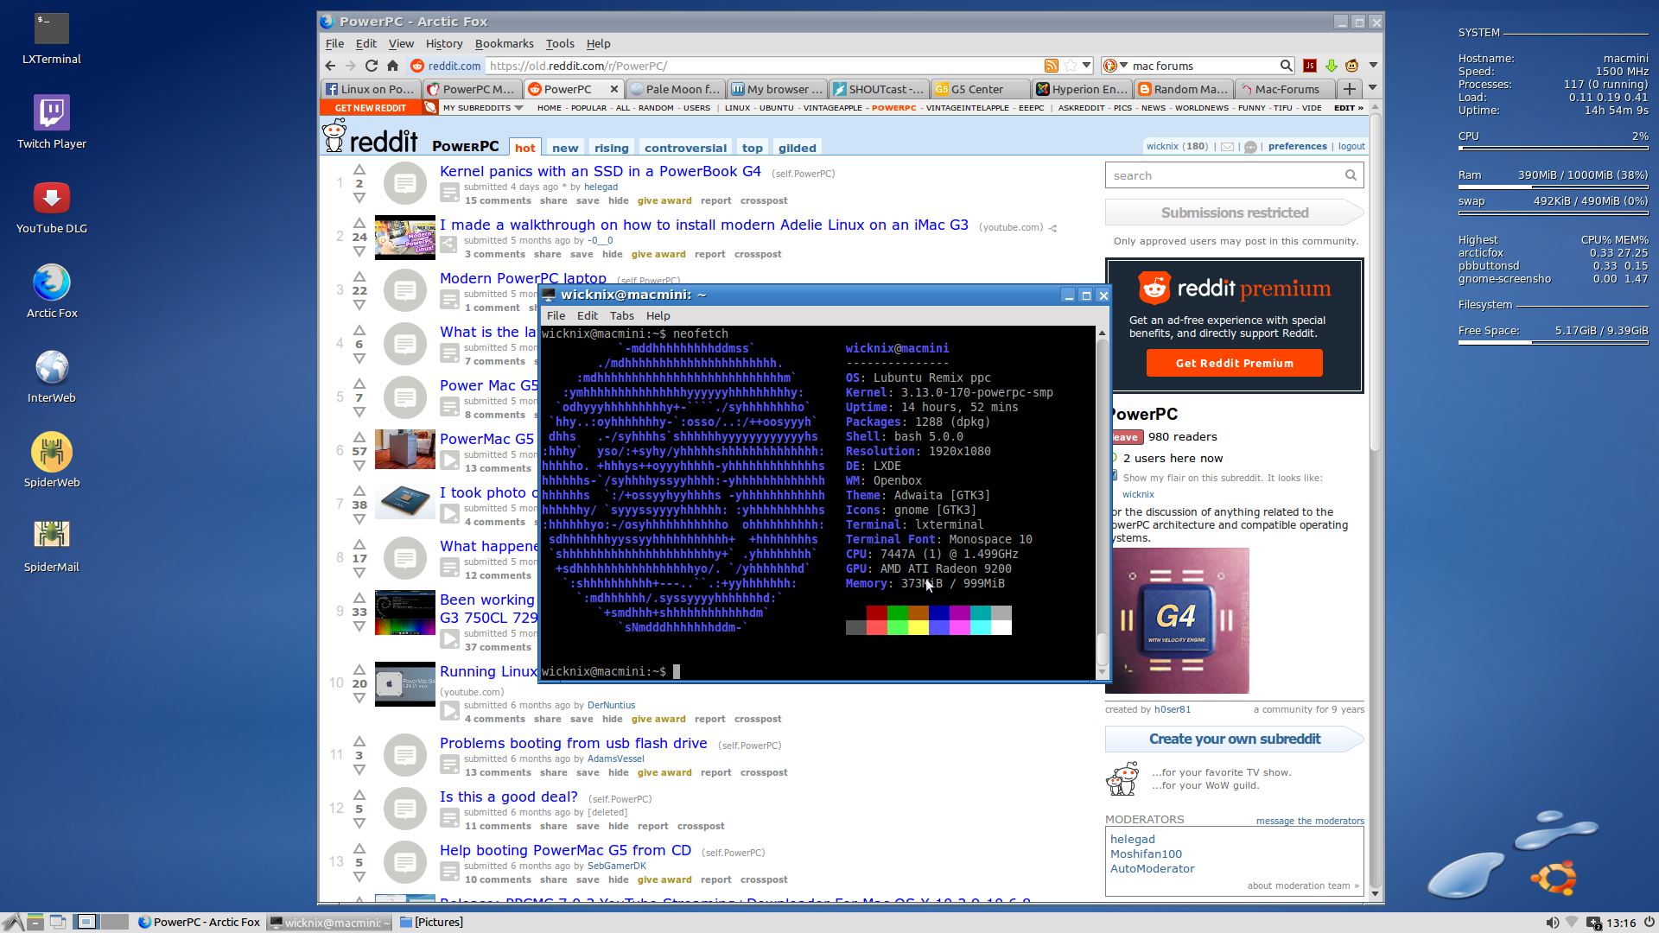Toggle show my flair checkbox
The image size is (1659, 933).
(1114, 476)
